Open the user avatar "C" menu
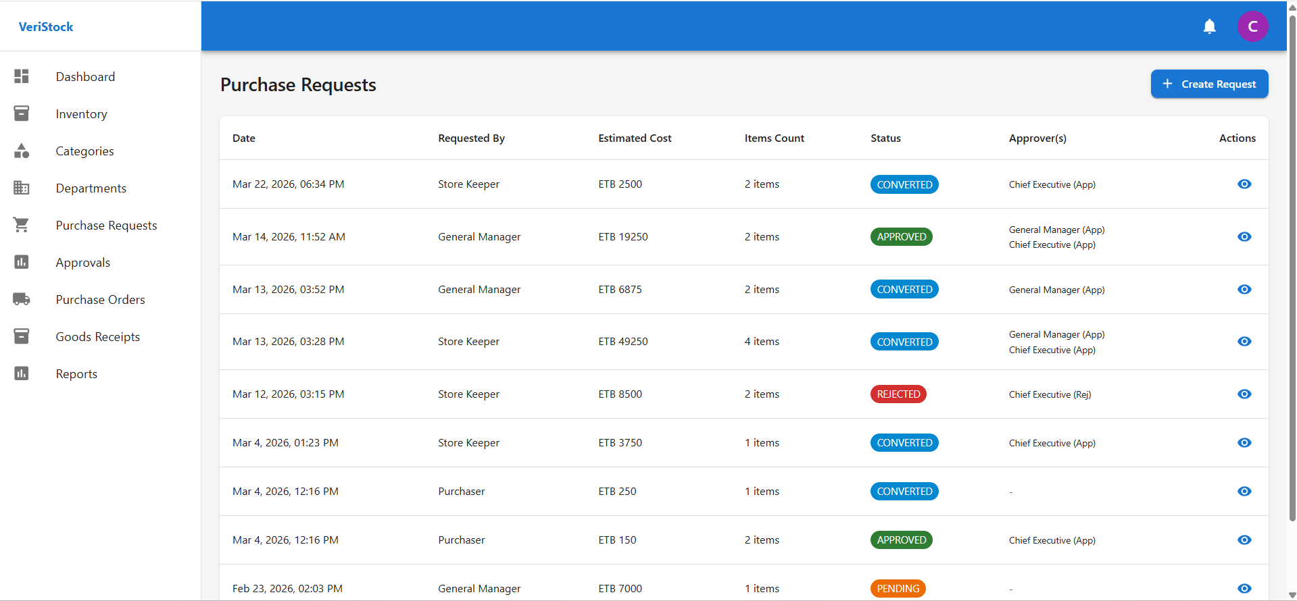This screenshot has height=601, width=1297. pos(1252,26)
